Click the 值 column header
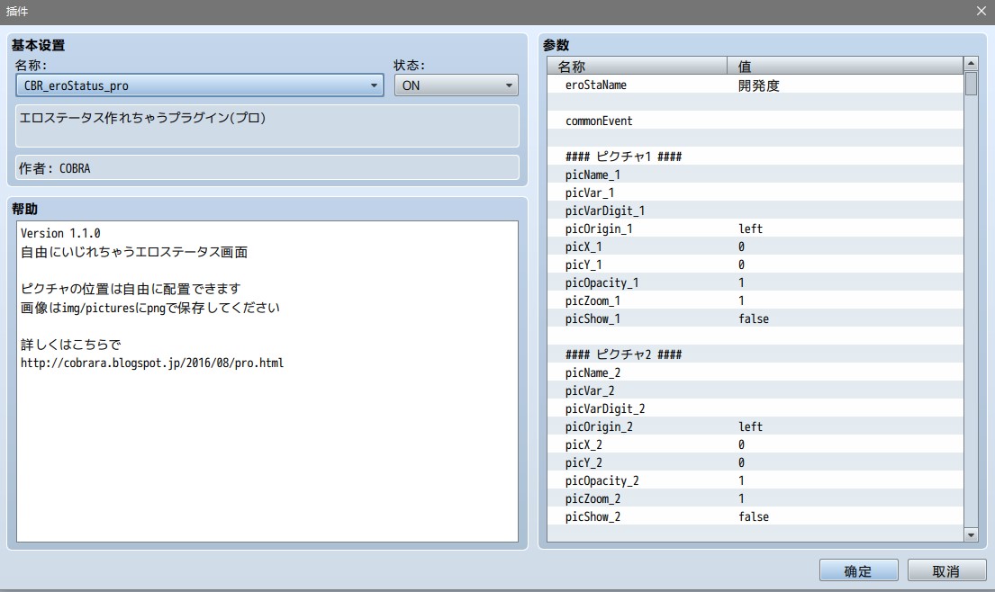Screen dimensions: 995x592 click(845, 66)
